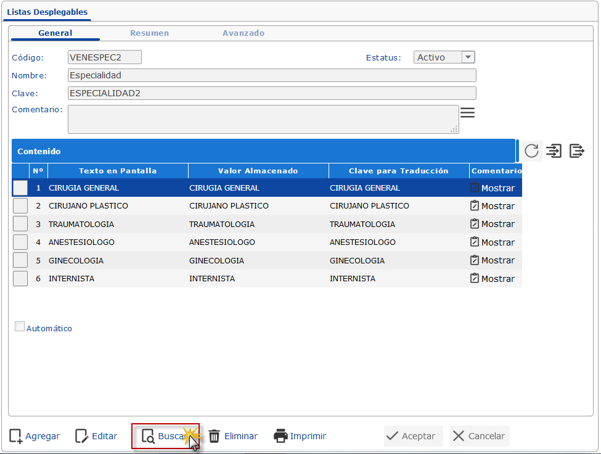Check the row selector for GINECOLOGIA

[x=20, y=260]
